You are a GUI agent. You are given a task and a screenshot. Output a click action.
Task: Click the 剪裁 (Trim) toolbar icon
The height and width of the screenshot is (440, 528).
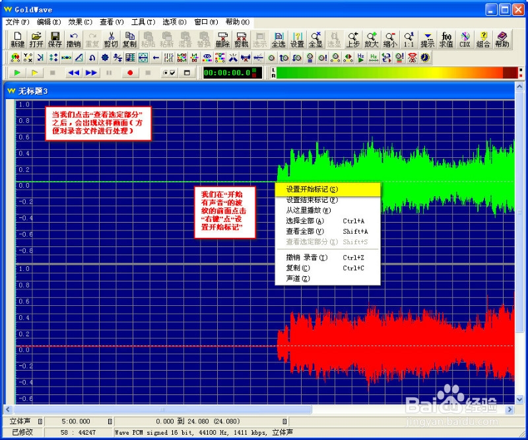(x=241, y=40)
